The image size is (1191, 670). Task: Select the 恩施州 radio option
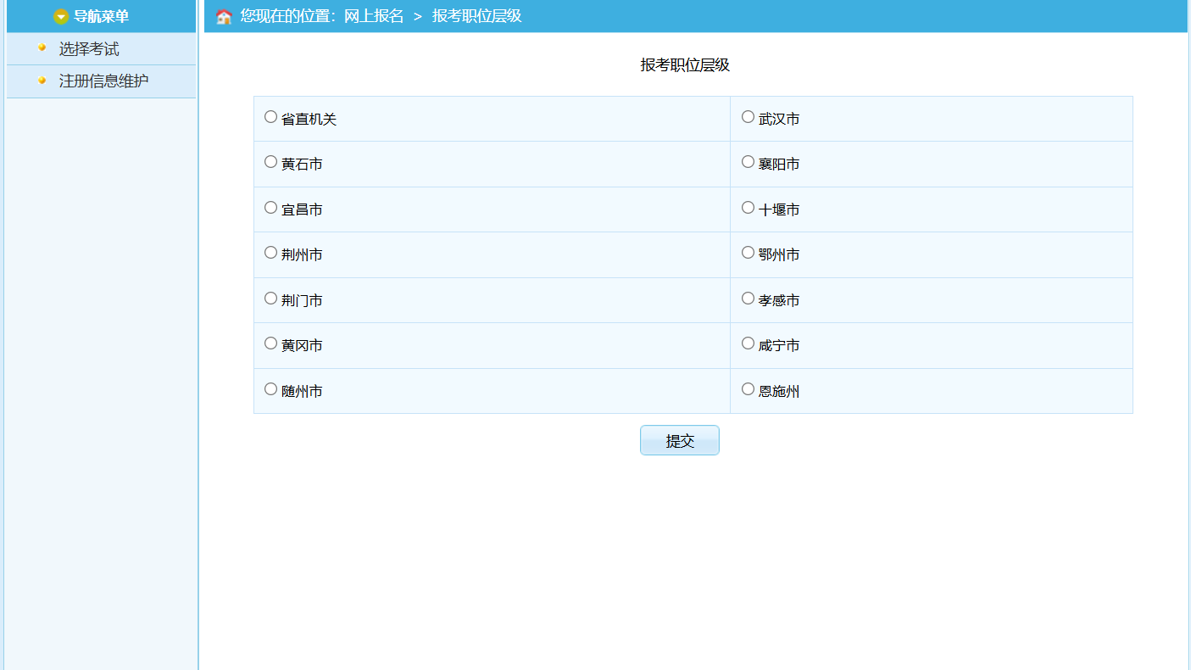(748, 389)
